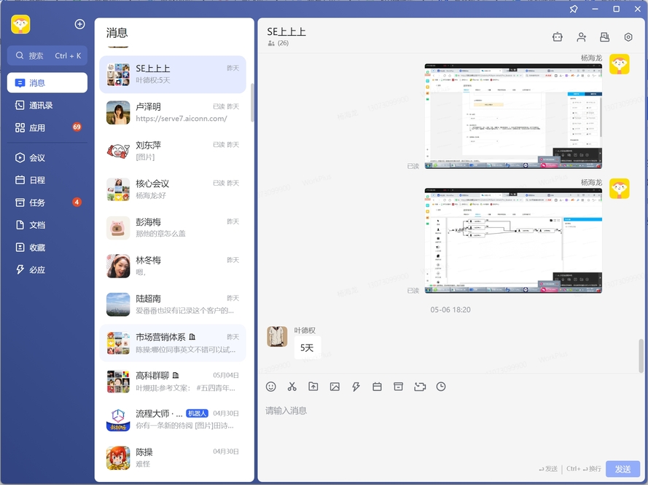Open the chat history clock icon
Screen dimensions: 648x485
click(441, 387)
